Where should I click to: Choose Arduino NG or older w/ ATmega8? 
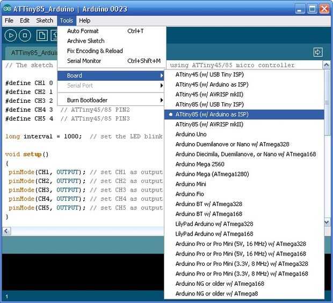click(244, 294)
